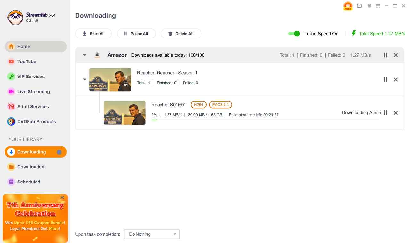Viewport: 410px width, 243px height.
Task: Click the Reacher Season 1 thumbnail
Action: coord(110,79)
